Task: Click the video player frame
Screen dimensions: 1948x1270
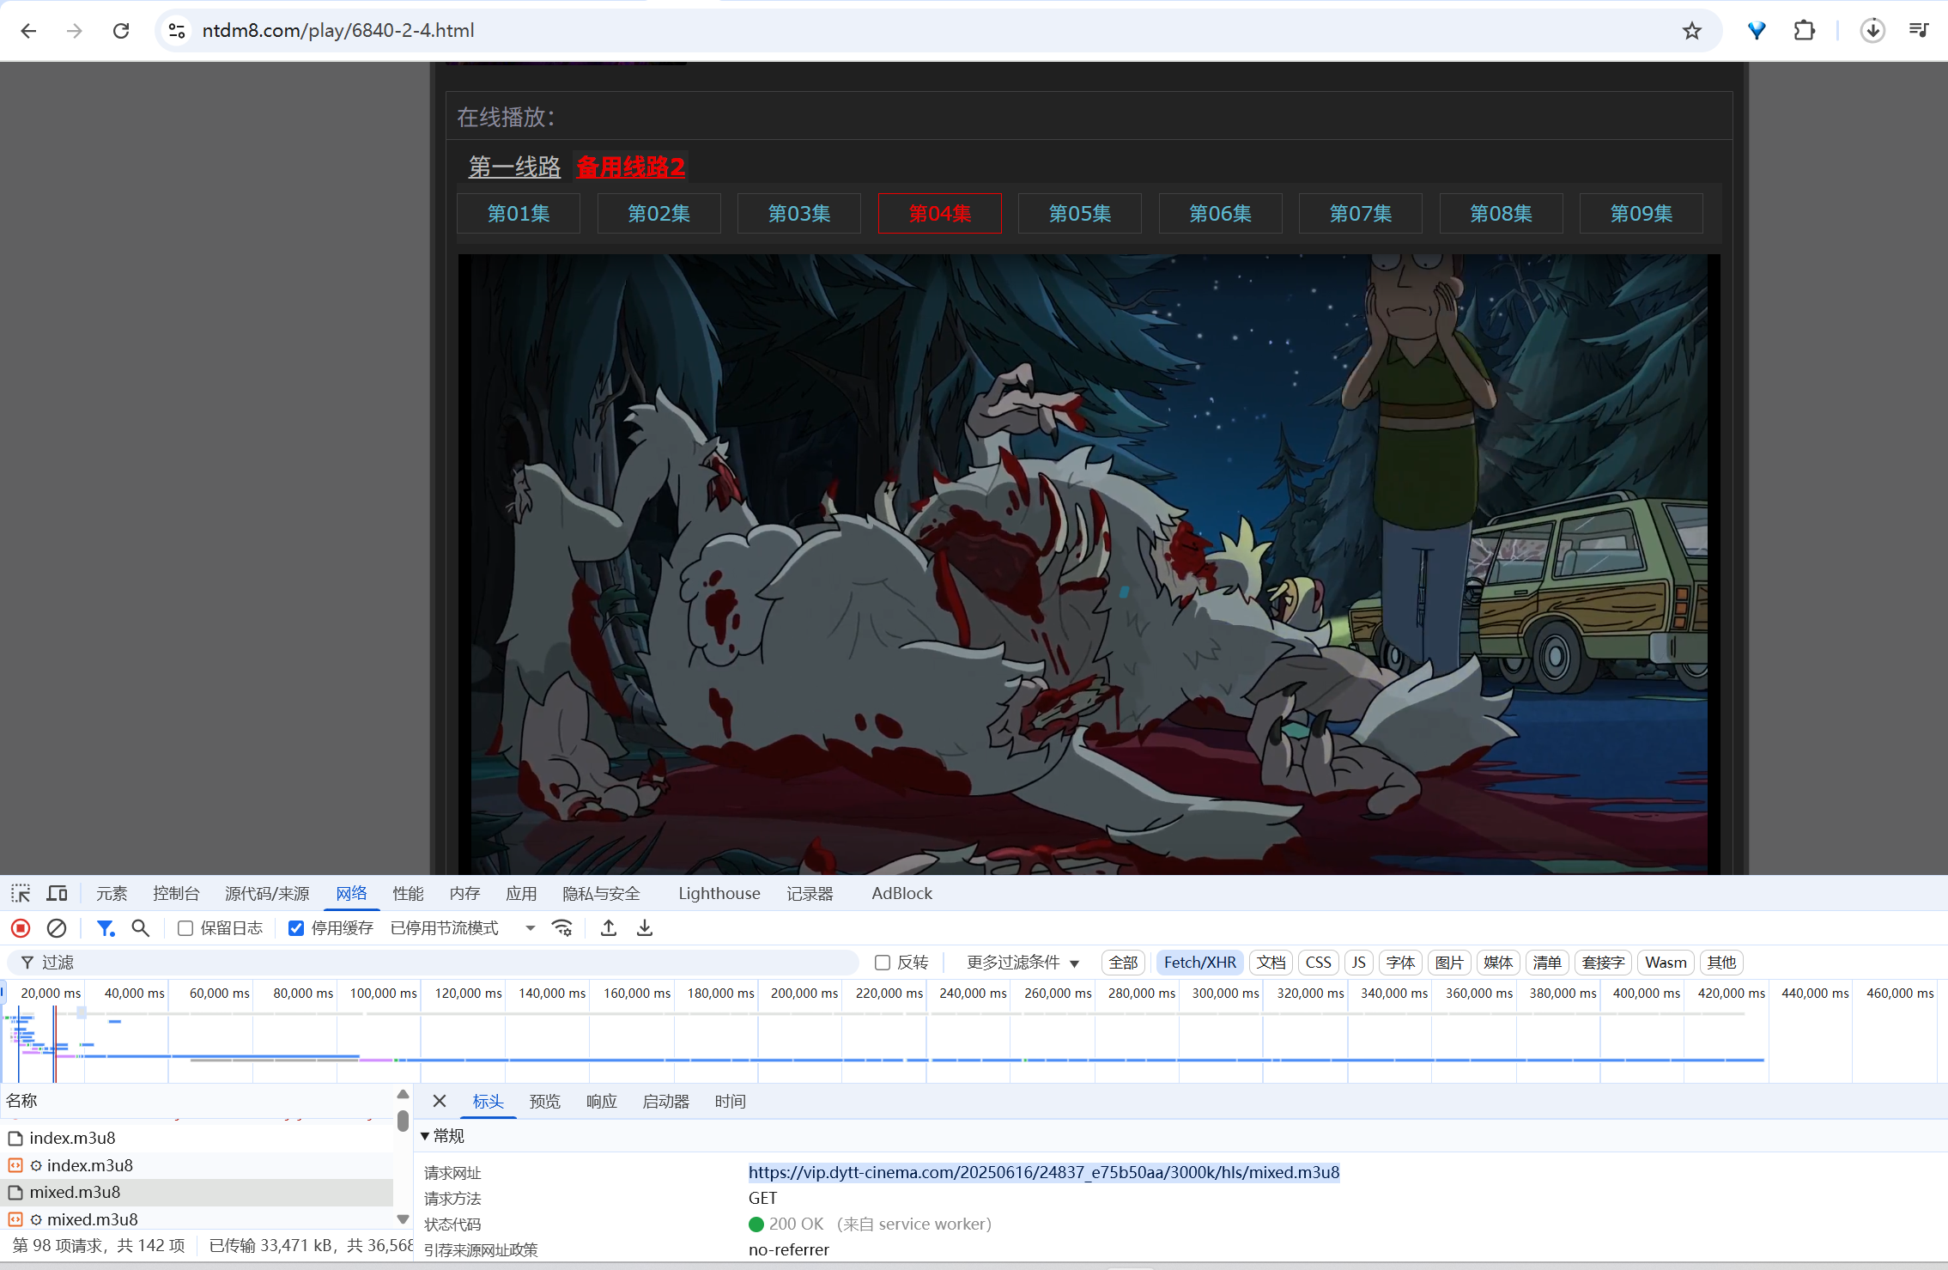Action: click(x=1089, y=563)
